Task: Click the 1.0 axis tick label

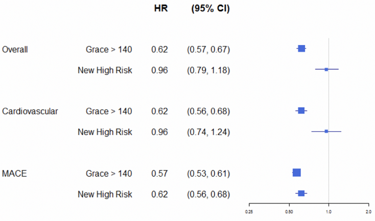Action: click(328, 211)
